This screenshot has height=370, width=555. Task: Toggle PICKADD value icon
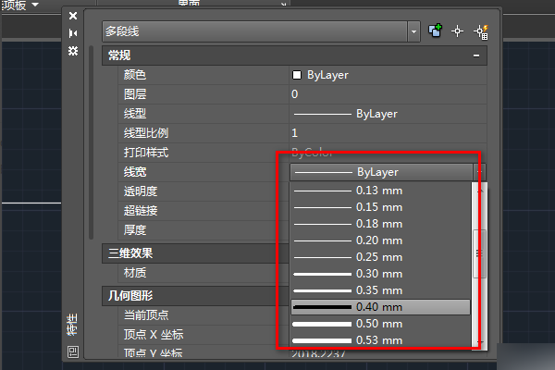435,31
